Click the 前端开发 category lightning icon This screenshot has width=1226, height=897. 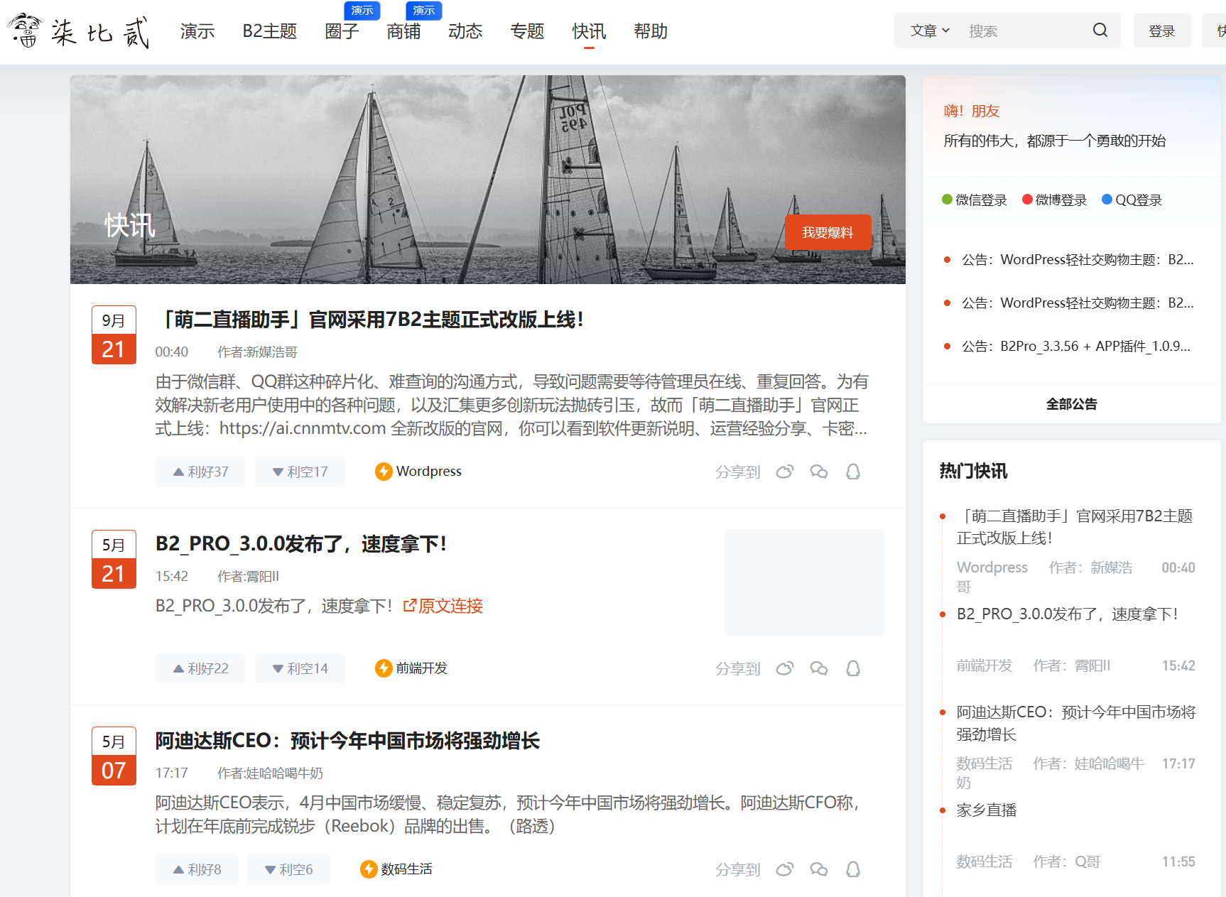coord(384,668)
